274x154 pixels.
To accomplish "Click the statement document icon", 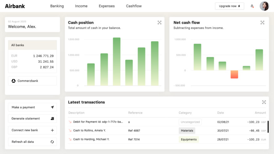I will [52, 119].
